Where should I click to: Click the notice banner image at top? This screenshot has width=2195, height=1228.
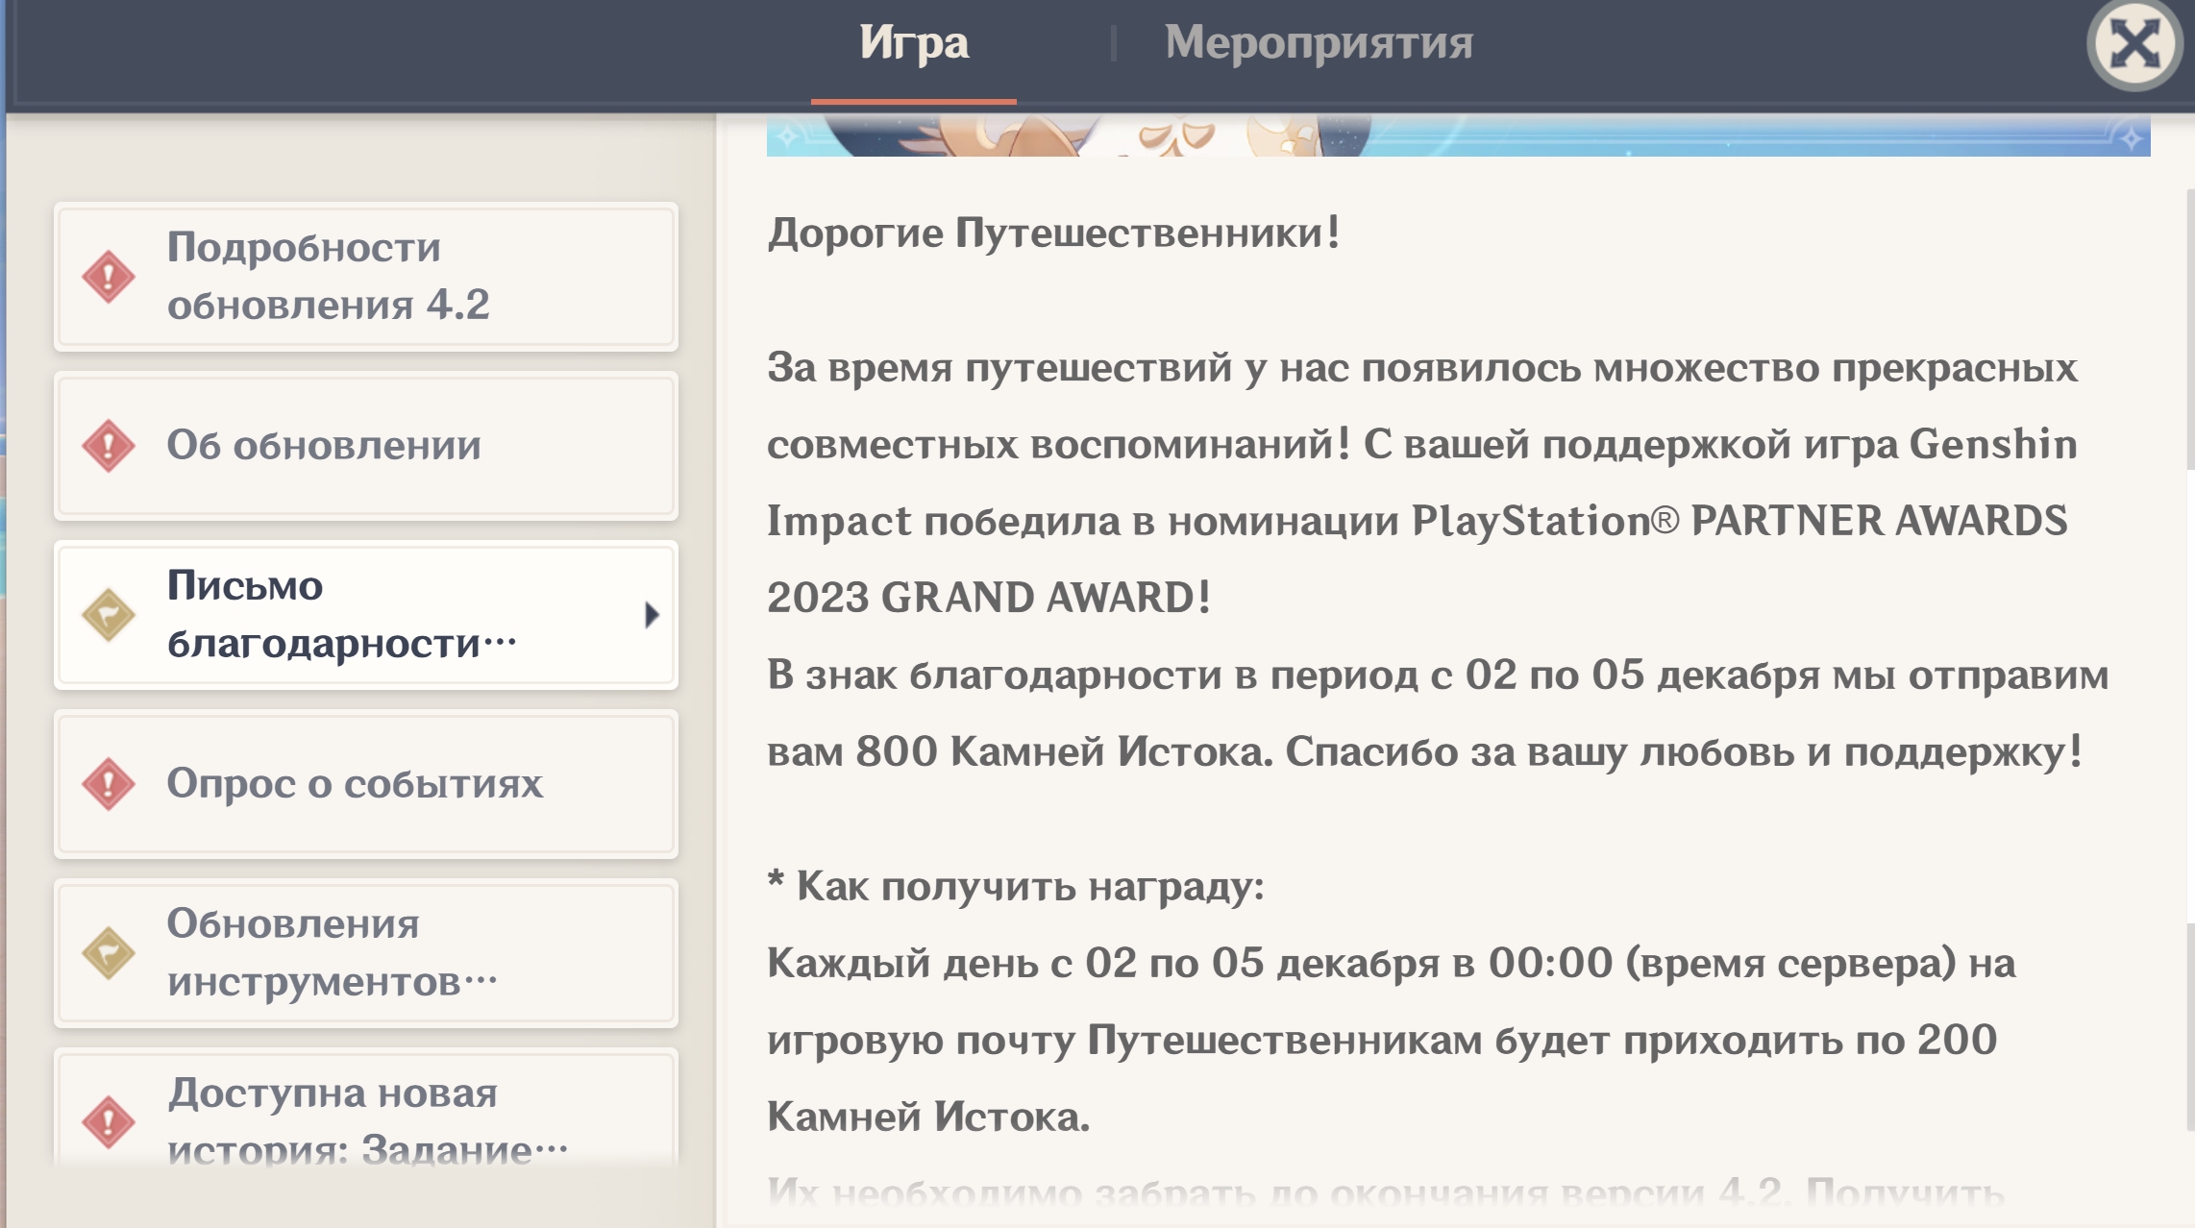pyautogui.click(x=1458, y=135)
